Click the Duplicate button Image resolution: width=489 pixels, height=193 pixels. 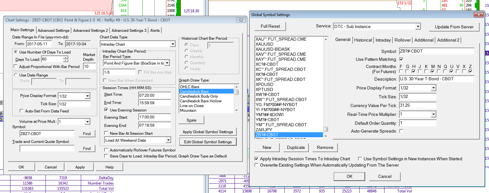296,147
